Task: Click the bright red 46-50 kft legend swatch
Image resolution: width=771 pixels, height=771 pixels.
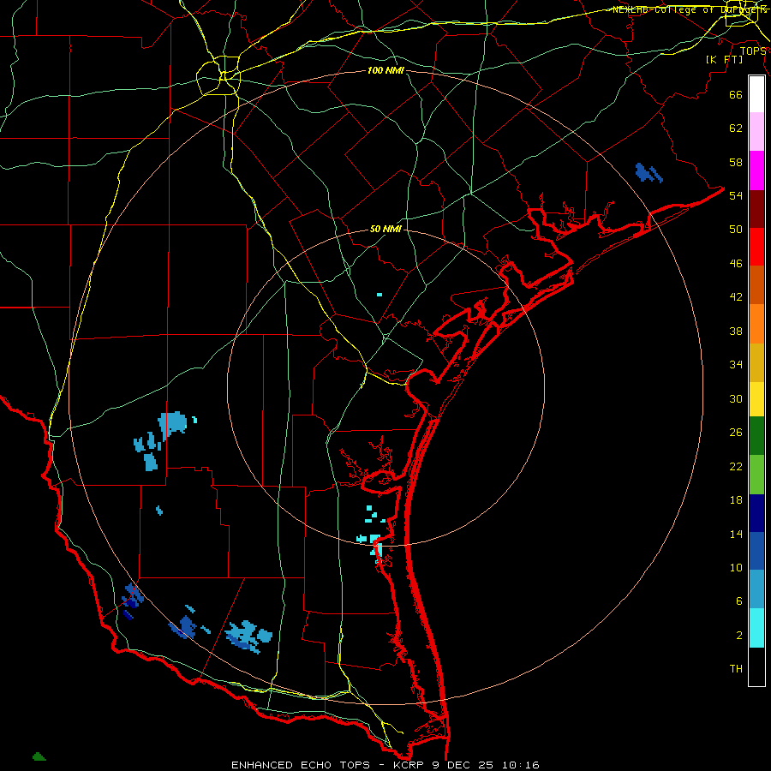Action: pos(756,247)
